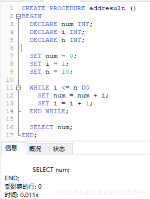This screenshot has width=150, height=199.
Task: Click 'SELECT num;' on editor line 16
Action: (51, 127)
